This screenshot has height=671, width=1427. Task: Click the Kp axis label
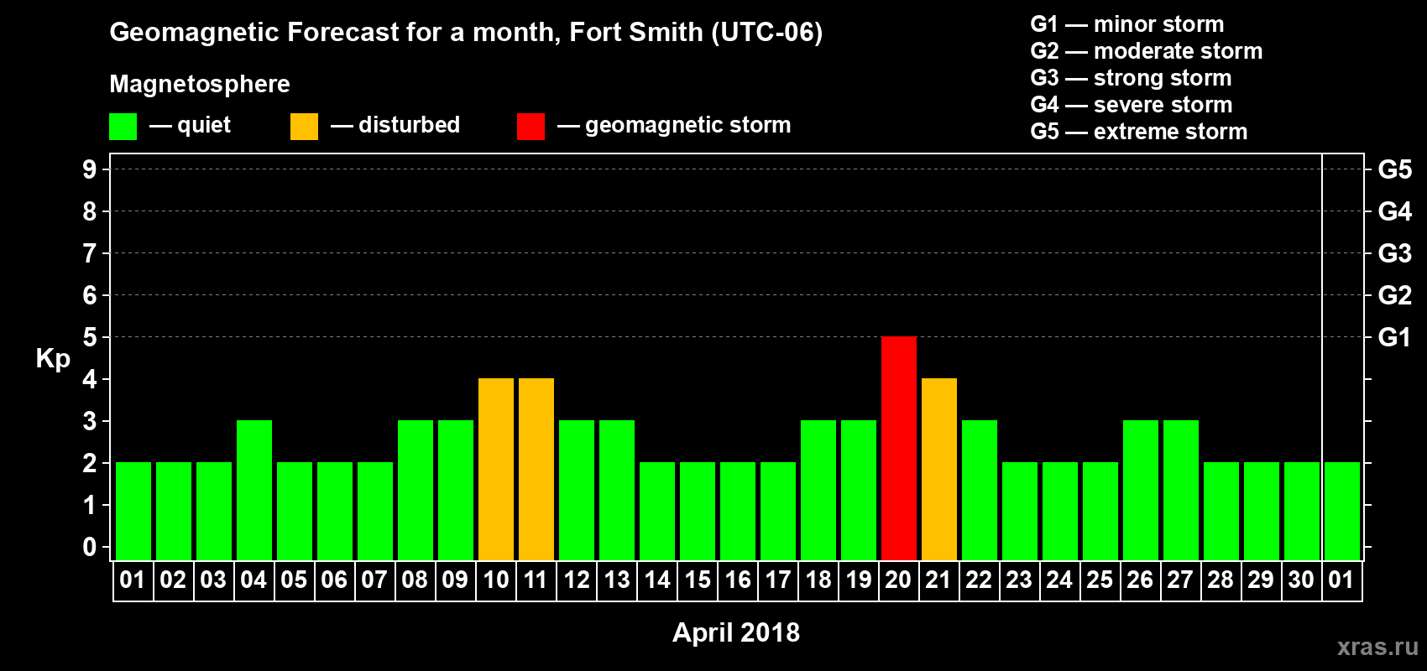point(53,359)
